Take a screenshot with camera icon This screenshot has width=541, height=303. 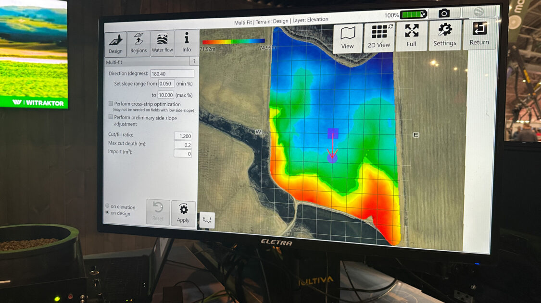pyautogui.click(x=444, y=13)
